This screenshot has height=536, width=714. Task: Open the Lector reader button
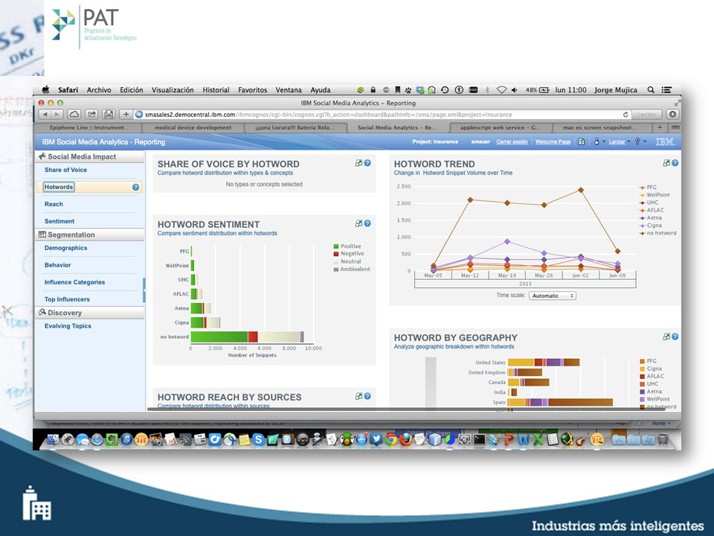pos(646,115)
